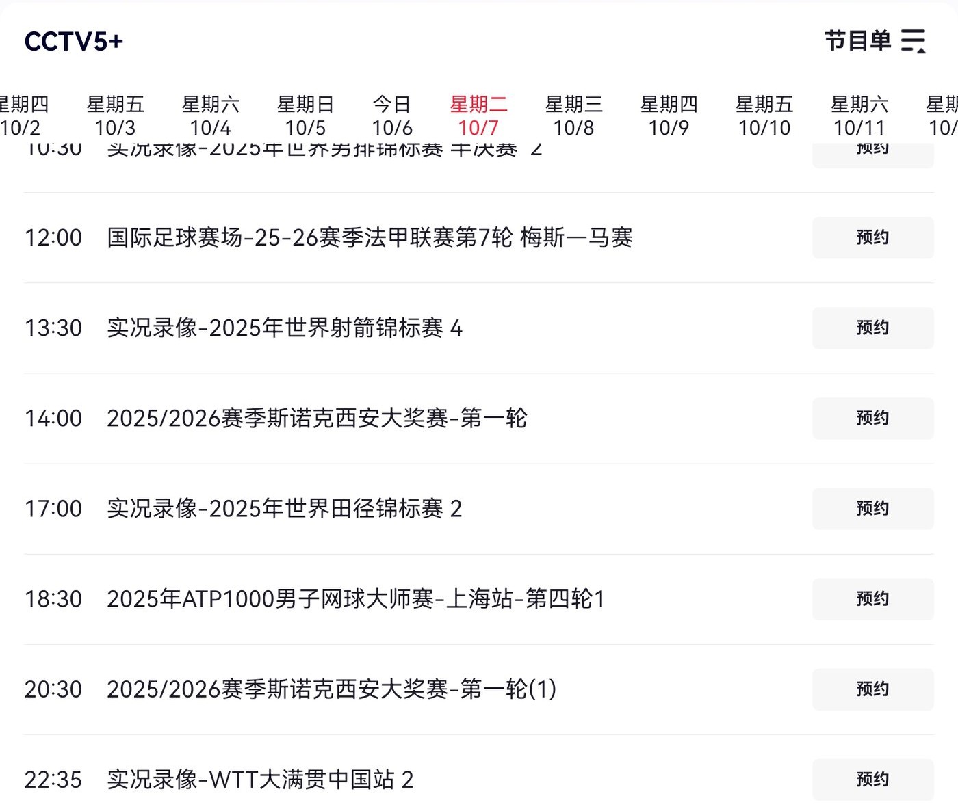Book the 17:00 世界田径锦标赛 replay
Image resolution: width=958 pixels, height=809 pixels.
coord(872,508)
